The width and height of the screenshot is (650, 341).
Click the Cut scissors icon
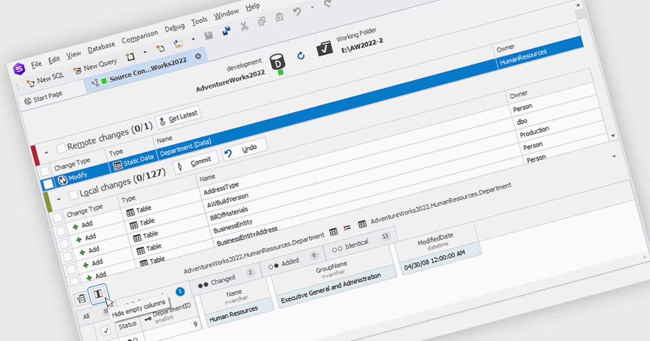(x=244, y=26)
